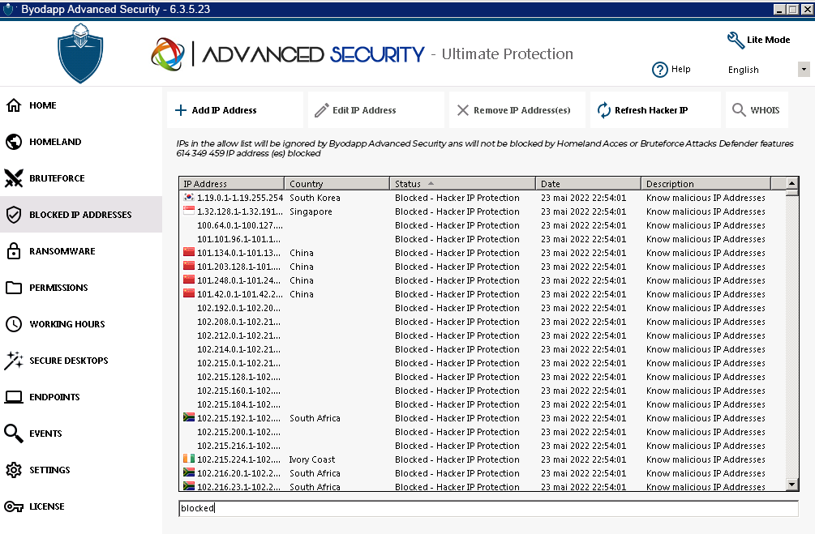Image resolution: width=815 pixels, height=534 pixels.
Task: Open the SECURE DESKTOPS section
Action: coord(81,360)
